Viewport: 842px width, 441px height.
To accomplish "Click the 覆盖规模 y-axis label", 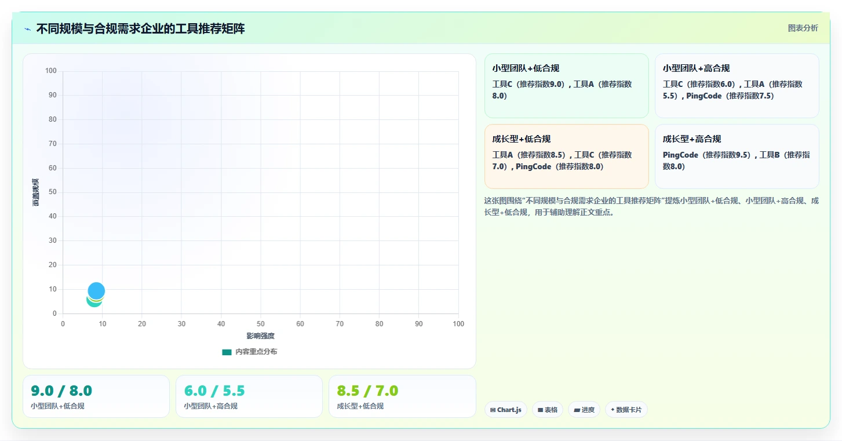I will 36,192.
